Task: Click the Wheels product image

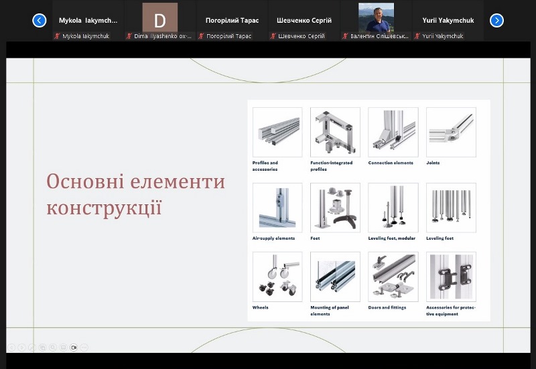Action: click(277, 277)
